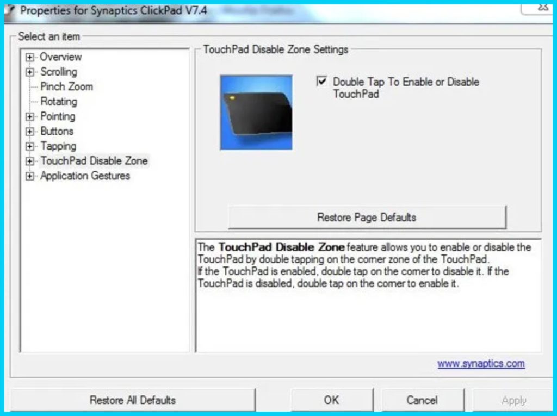Viewport: 557px width, 416px height.
Task: Expand the Scrolling tree node
Action: tap(30, 72)
